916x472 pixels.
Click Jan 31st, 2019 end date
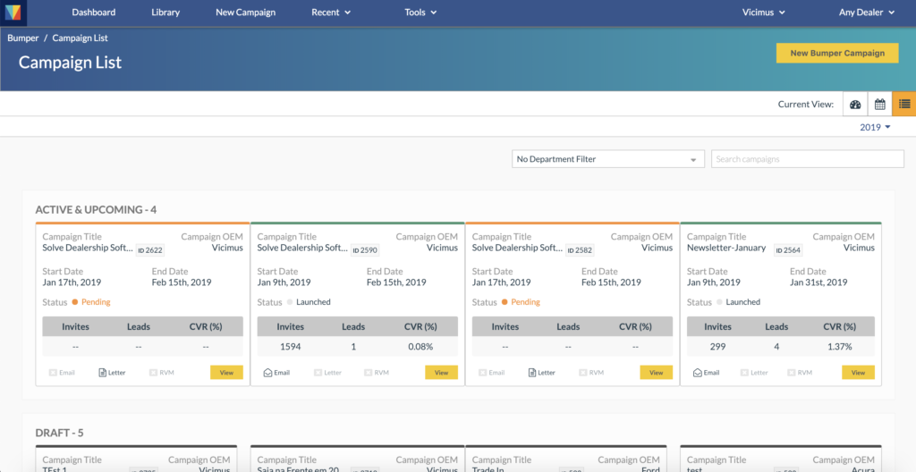(818, 282)
